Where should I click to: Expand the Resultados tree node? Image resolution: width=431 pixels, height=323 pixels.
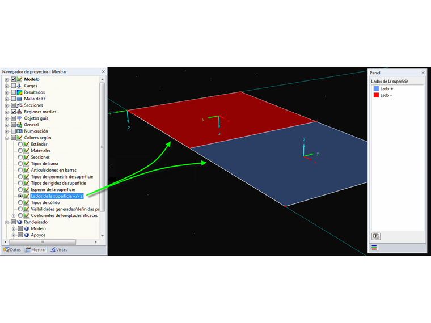(x=7, y=92)
